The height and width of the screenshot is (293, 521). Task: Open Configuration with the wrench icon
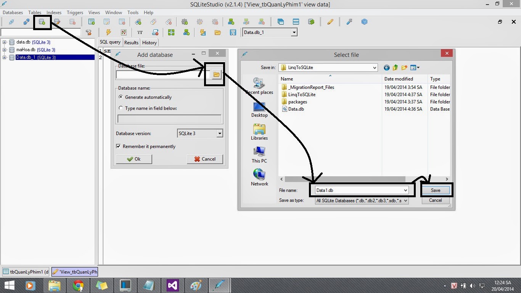click(x=349, y=22)
